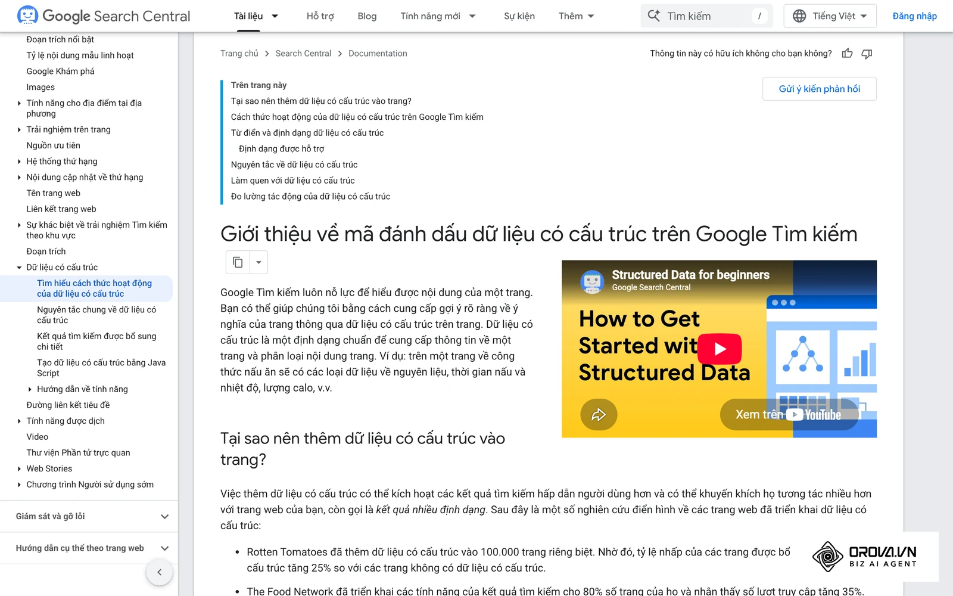The height and width of the screenshot is (596, 953).
Task: Play the Structured Data YouTube video
Action: tap(720, 349)
